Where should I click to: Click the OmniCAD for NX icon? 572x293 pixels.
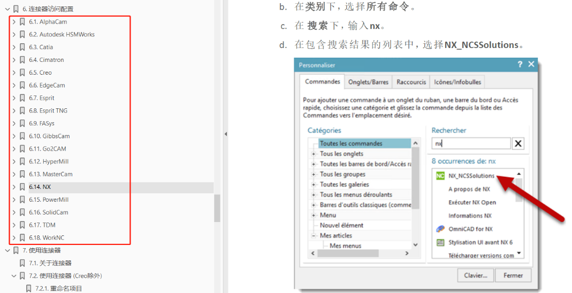(x=440, y=229)
